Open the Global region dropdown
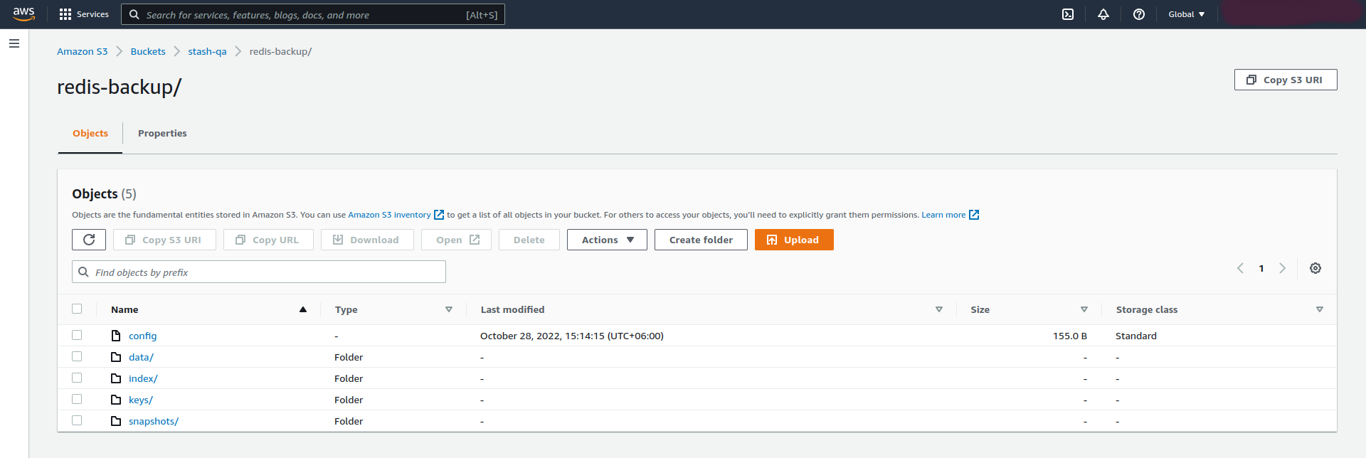Screen dimensions: 1366x458 (1186, 14)
